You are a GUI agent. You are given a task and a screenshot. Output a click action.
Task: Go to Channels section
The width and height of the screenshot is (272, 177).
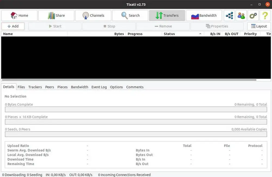(93, 16)
